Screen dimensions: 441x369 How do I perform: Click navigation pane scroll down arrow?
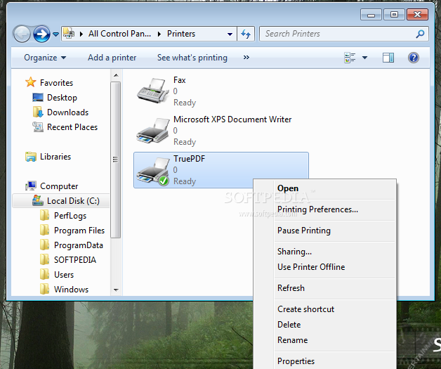pyautogui.click(x=116, y=290)
